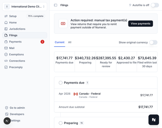Viewport: 162px width, 128px height.
Task: Open Connections in the sidebar
Action: point(25,61)
